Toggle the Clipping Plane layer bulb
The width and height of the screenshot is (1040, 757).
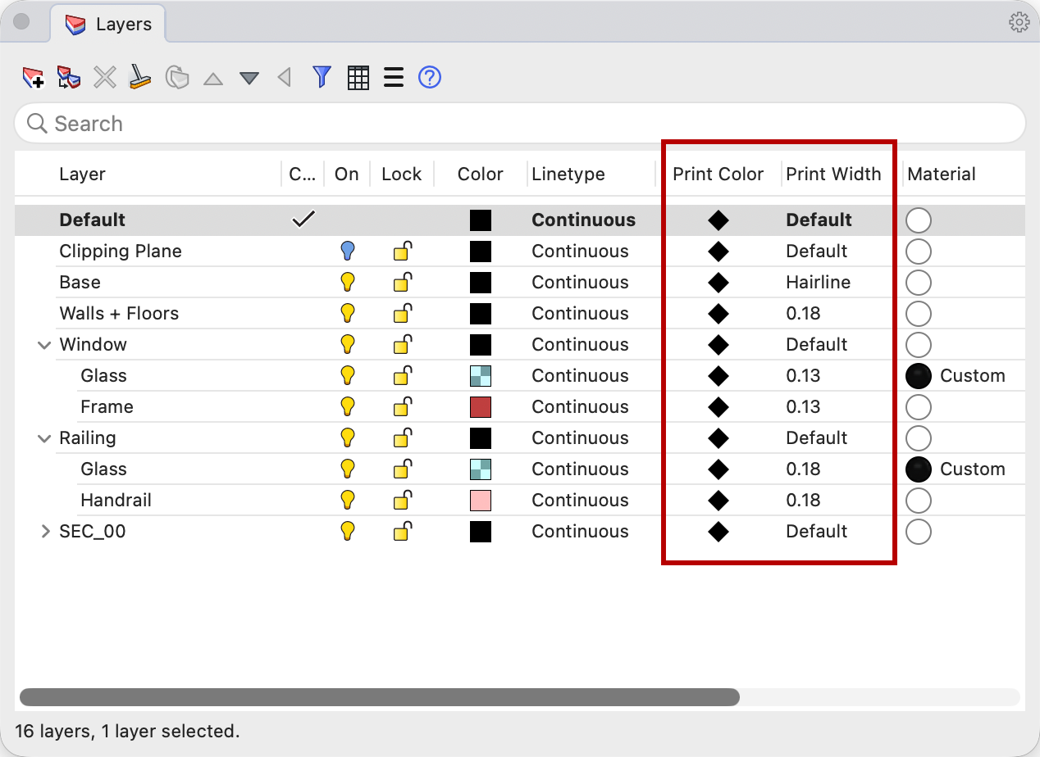click(348, 252)
